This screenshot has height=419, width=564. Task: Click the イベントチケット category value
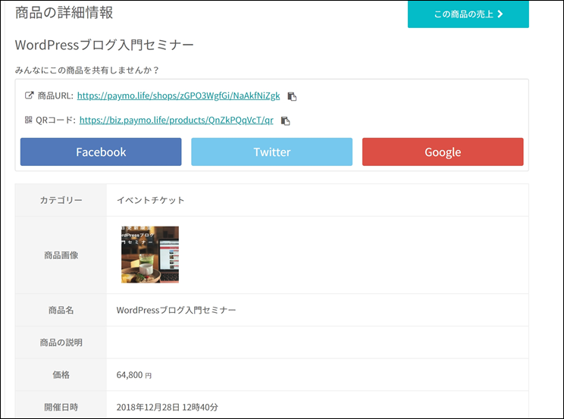coord(150,200)
